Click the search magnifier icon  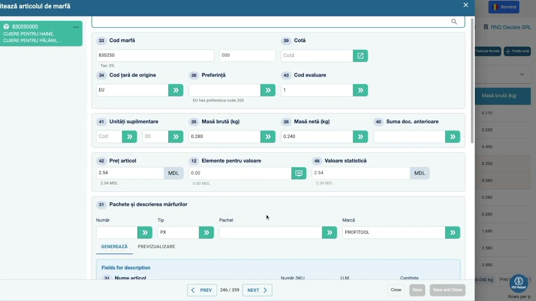[454, 22]
